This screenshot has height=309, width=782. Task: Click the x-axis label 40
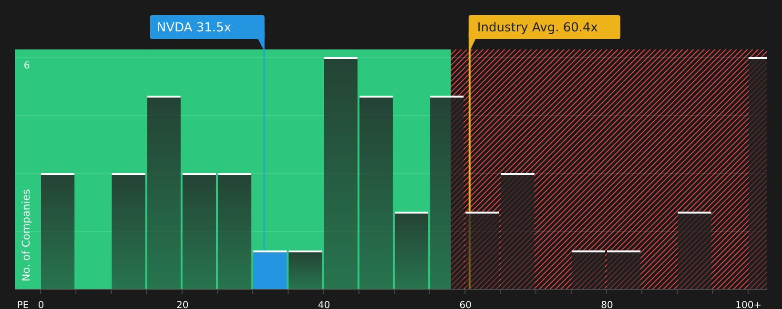[324, 305]
